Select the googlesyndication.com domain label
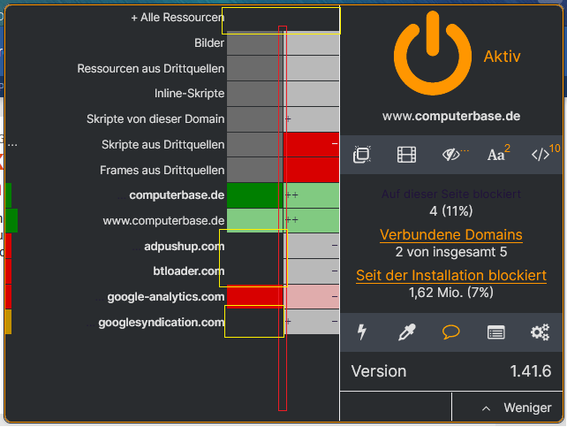The image size is (567, 427). tap(162, 322)
